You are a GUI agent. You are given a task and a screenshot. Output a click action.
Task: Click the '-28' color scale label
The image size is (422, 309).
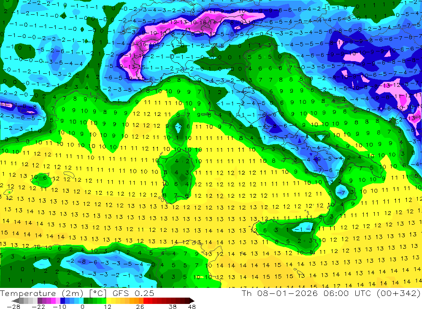14,306
